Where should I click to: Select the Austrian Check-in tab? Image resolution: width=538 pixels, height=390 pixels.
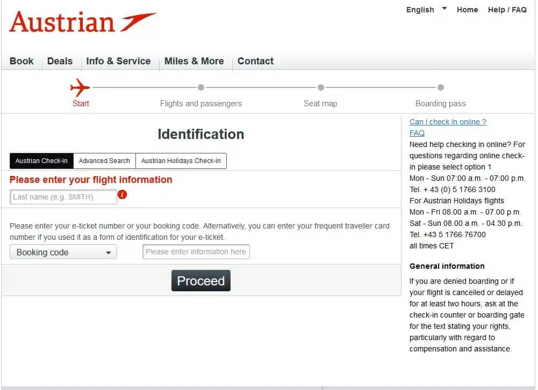pos(41,160)
